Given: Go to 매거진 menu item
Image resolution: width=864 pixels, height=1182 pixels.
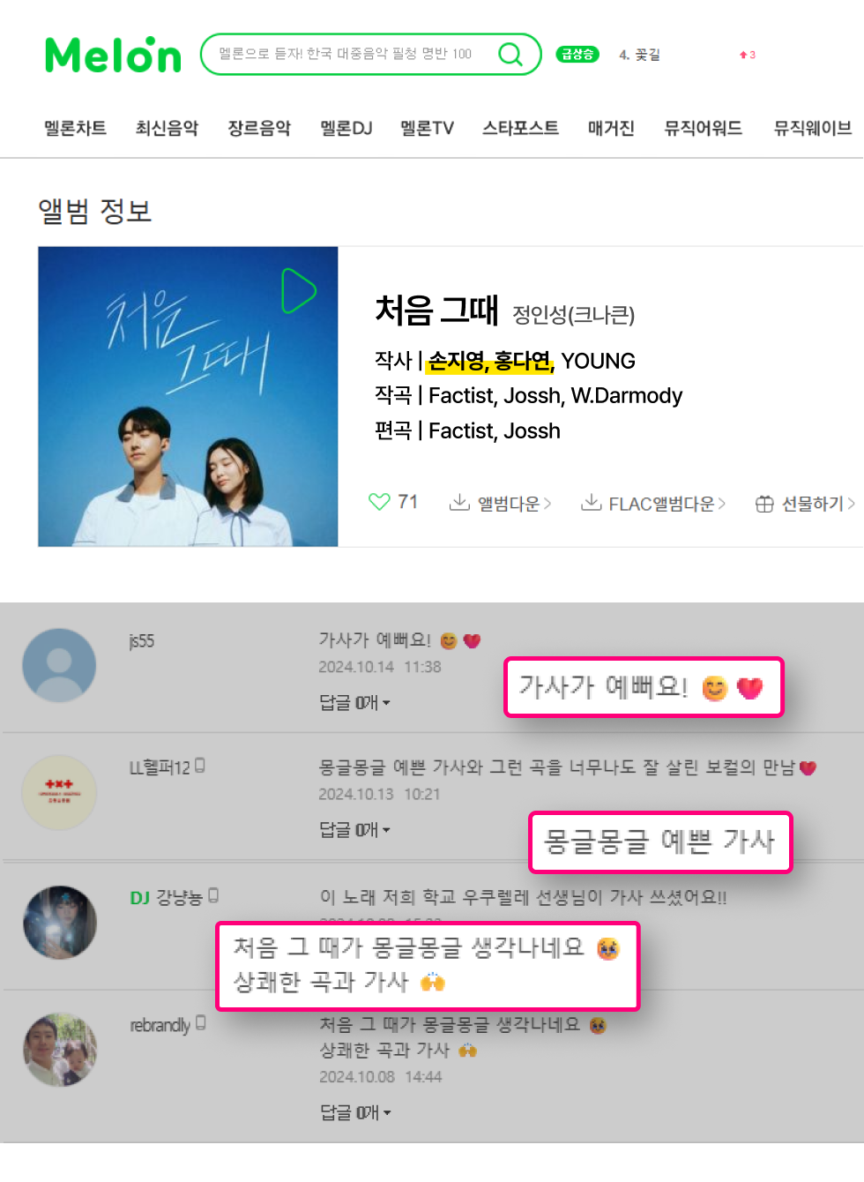Looking at the screenshot, I should (611, 128).
